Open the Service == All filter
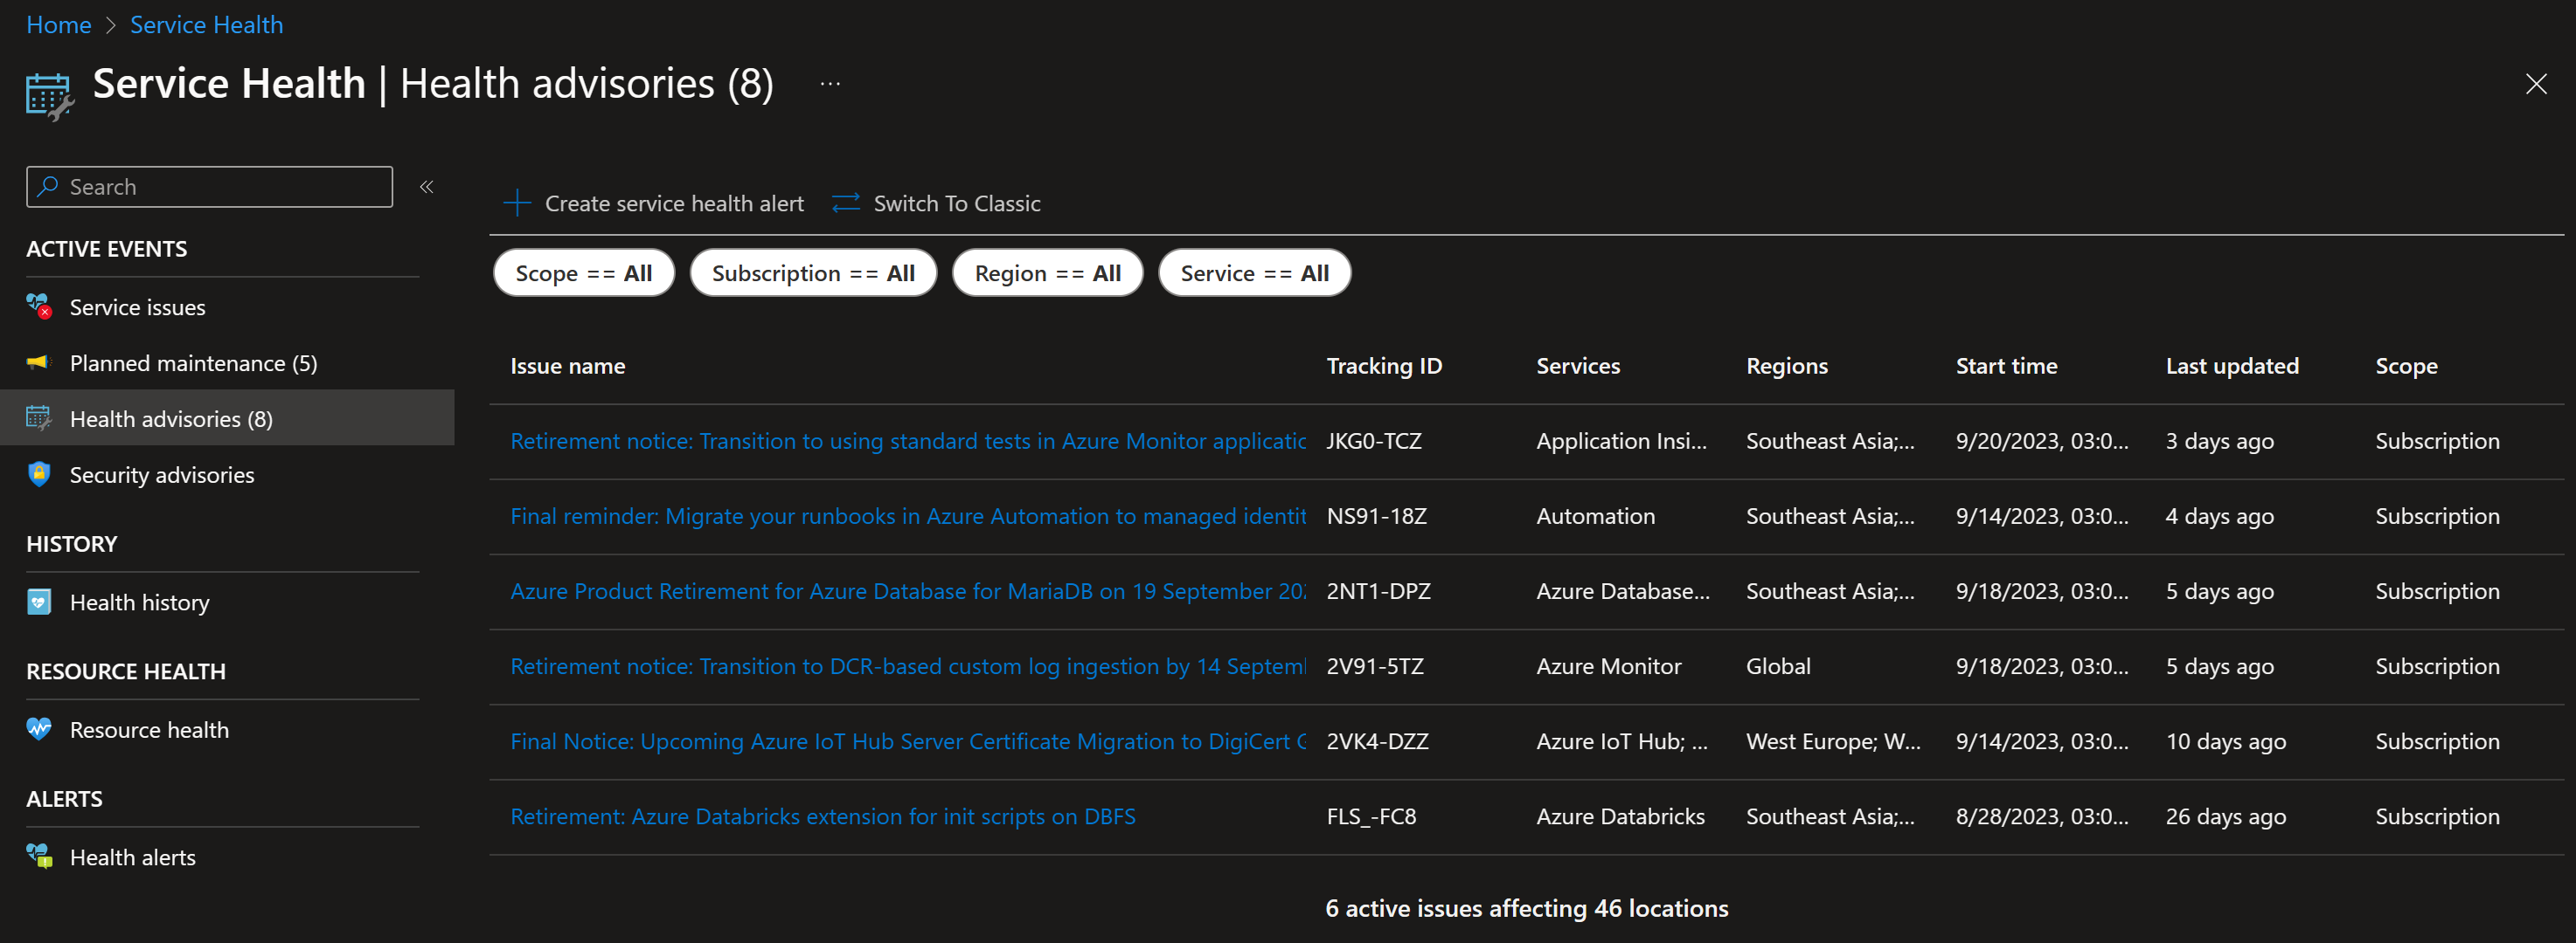Image resolution: width=2576 pixels, height=943 pixels. coord(1254,272)
